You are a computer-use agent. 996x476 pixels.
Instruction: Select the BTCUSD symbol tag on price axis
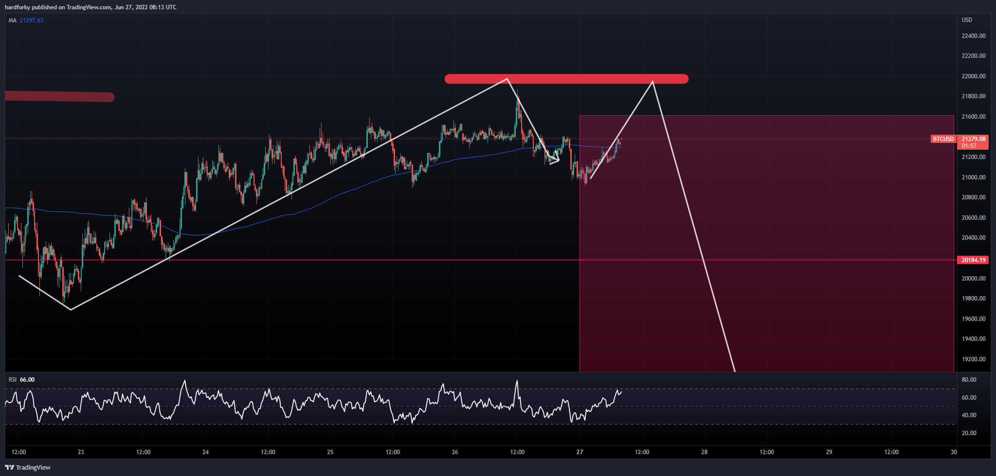coord(943,139)
